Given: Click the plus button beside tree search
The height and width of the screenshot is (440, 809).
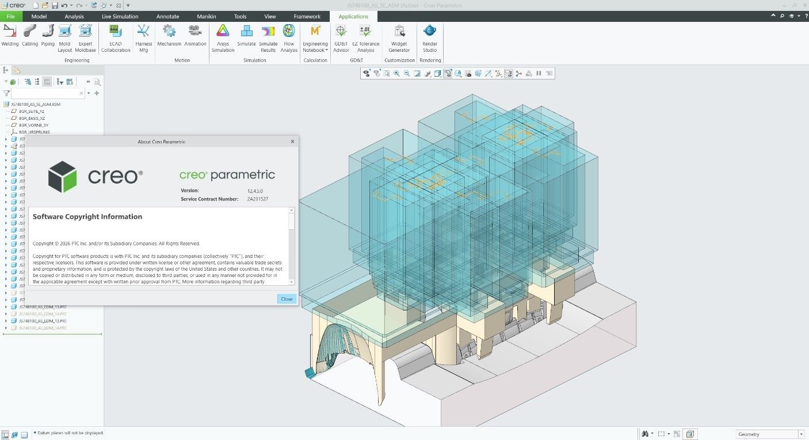Looking at the screenshot, I should pyautogui.click(x=97, y=93).
